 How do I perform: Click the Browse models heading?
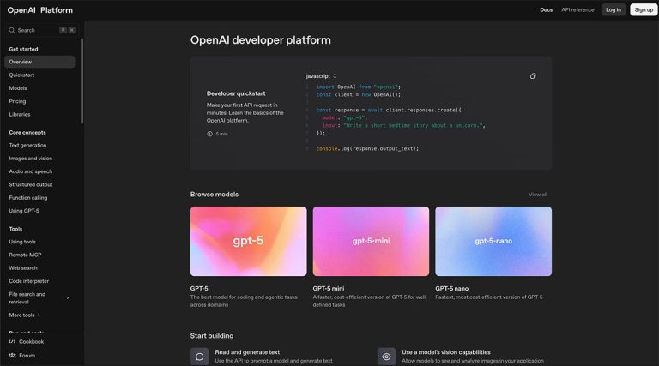point(215,195)
